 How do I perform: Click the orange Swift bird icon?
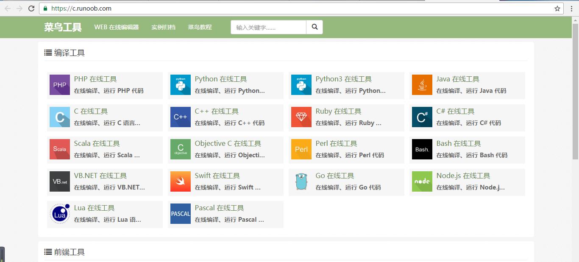pos(181,181)
